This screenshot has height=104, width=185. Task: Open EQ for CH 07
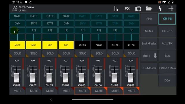click(115, 30)
